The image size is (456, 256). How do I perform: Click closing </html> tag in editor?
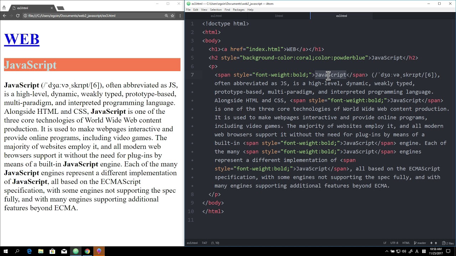point(213,211)
